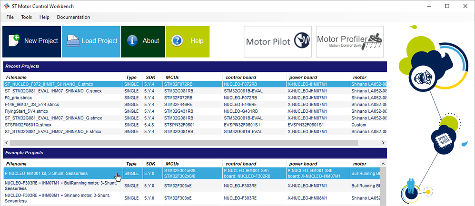This screenshot has width=475, height=206.
Task: Click the Example Projects section header
Action: (195, 153)
